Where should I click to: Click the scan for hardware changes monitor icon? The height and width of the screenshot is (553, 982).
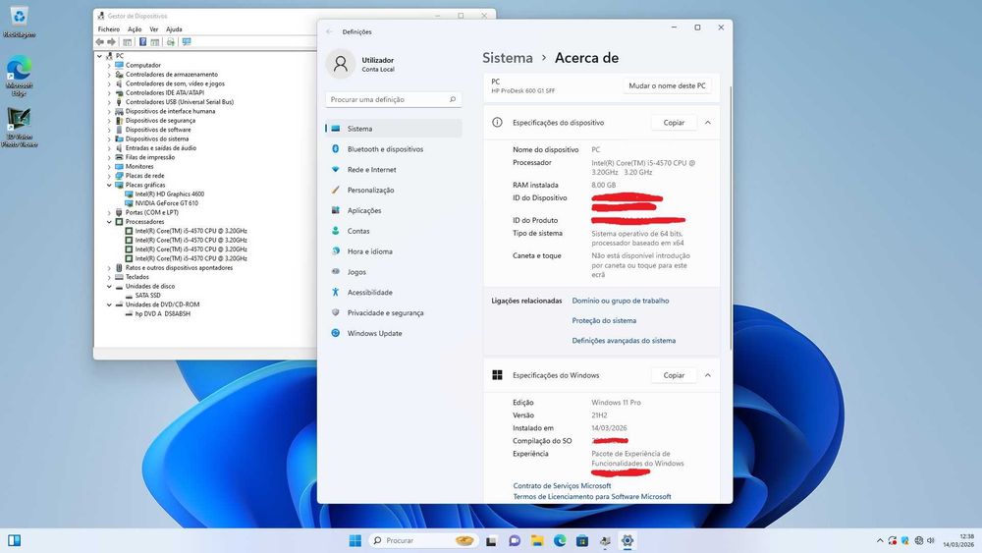[x=187, y=42]
